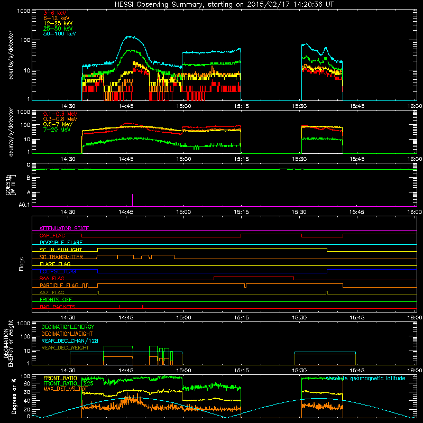Select the 12-25 keV legend label
Screen dimensions: 423x423
58,23
